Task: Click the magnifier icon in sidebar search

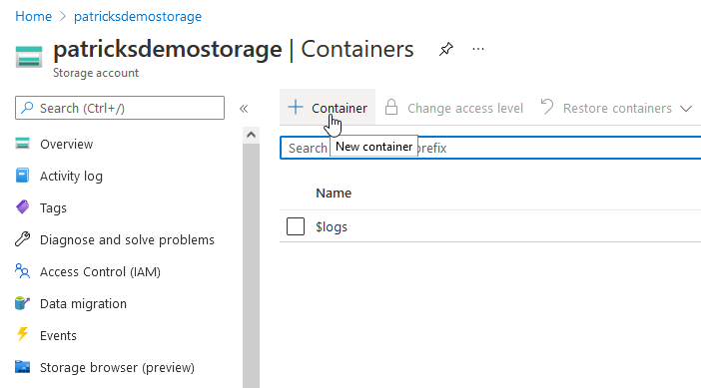Action: [27, 107]
